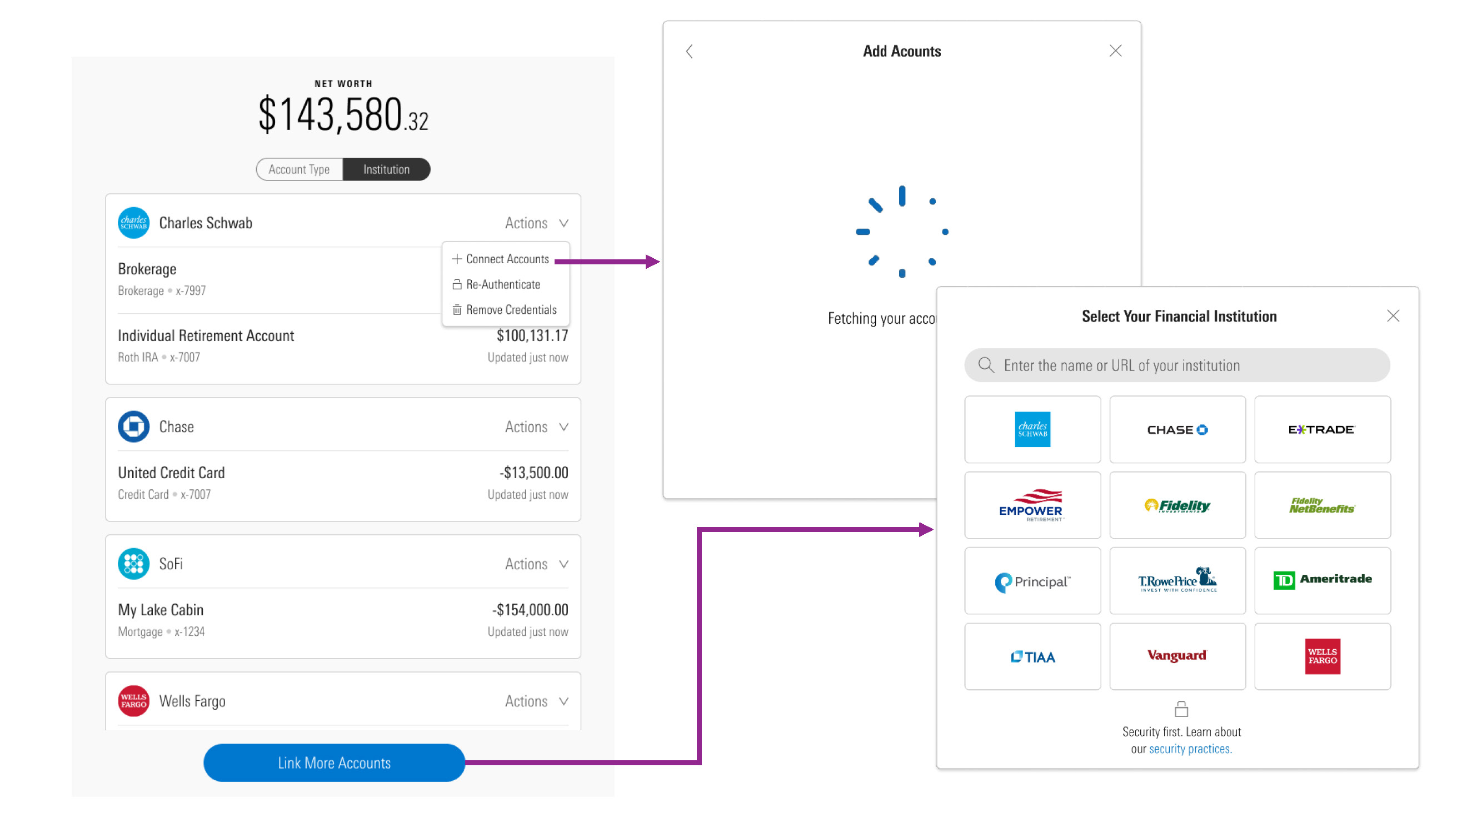1482x833 pixels.
Task: Close the Select Your Financial Institution dialog
Action: [1393, 315]
